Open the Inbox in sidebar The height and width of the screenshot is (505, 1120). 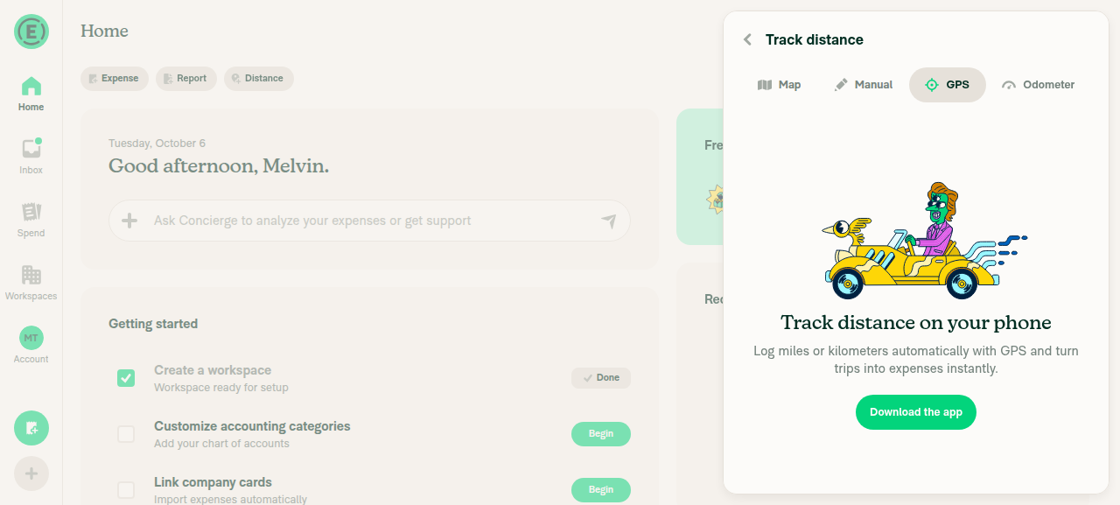point(31,158)
